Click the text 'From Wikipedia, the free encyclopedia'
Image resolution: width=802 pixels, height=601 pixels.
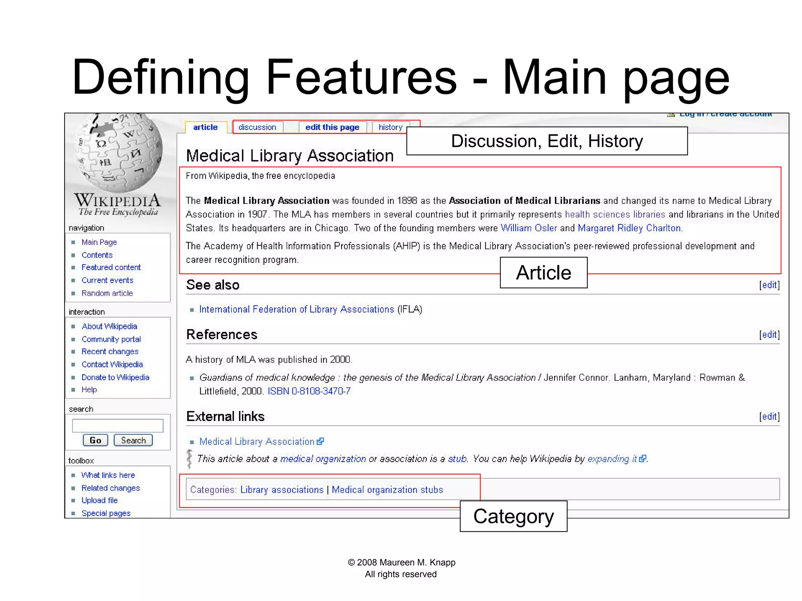(260, 176)
